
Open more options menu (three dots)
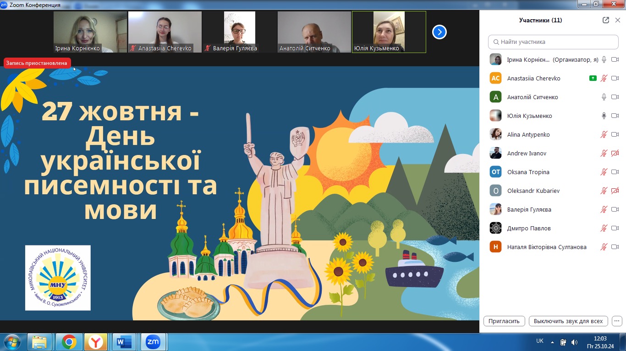tap(617, 321)
